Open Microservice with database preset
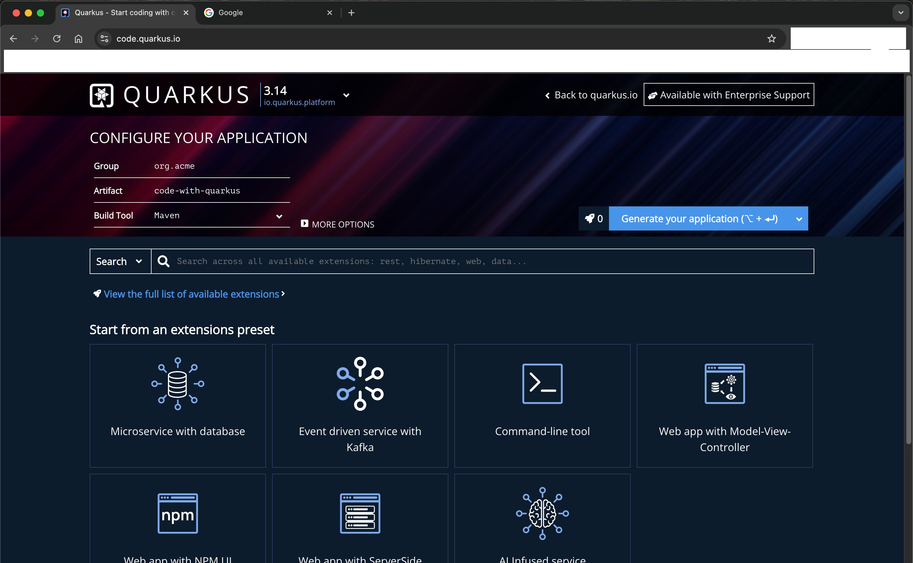 click(178, 406)
